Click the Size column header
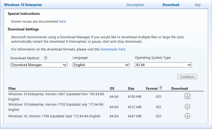This screenshot has height=129, width=212. point(131,89)
